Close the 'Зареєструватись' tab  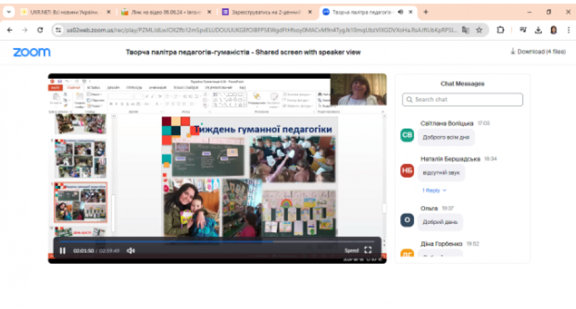[x=310, y=12]
